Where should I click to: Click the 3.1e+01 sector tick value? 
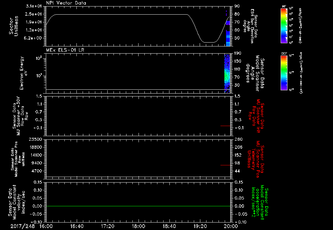point(34,6)
